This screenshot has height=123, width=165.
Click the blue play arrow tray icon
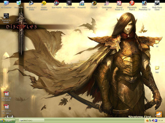(x=156, y=121)
